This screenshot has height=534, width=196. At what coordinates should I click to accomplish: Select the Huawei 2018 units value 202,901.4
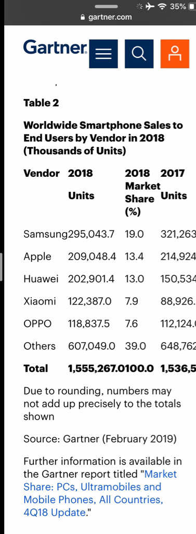tap(91, 279)
